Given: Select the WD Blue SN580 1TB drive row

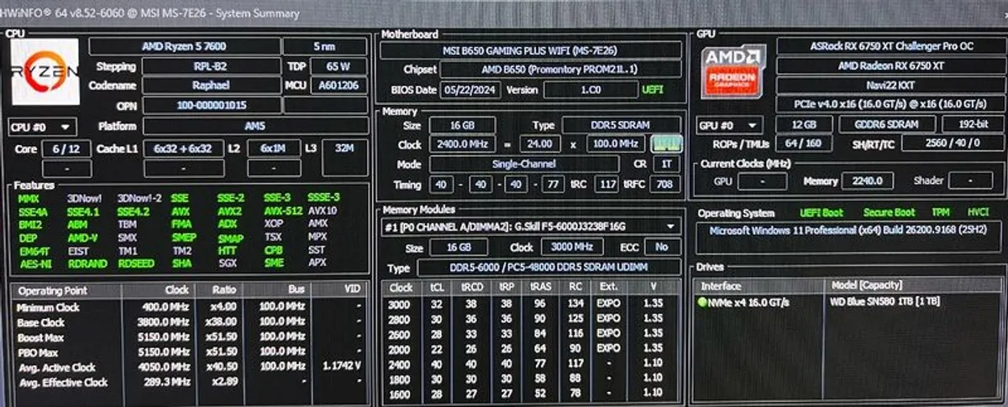Looking at the screenshot, I should [x=847, y=302].
